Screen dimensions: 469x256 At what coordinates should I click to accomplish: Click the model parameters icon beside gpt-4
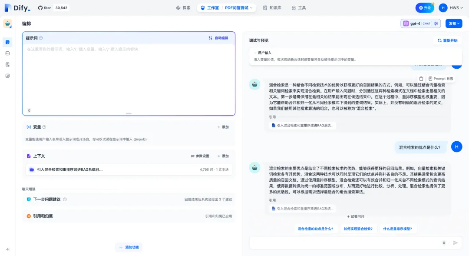tap(436, 23)
